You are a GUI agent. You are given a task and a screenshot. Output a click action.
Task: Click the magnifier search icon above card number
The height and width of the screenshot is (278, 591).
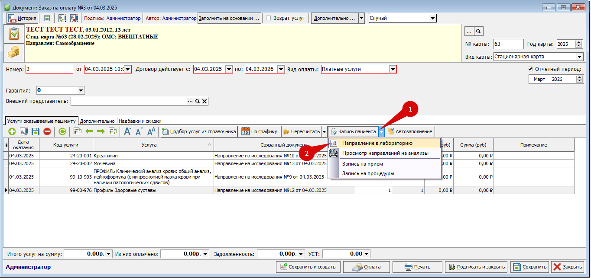pos(479,31)
